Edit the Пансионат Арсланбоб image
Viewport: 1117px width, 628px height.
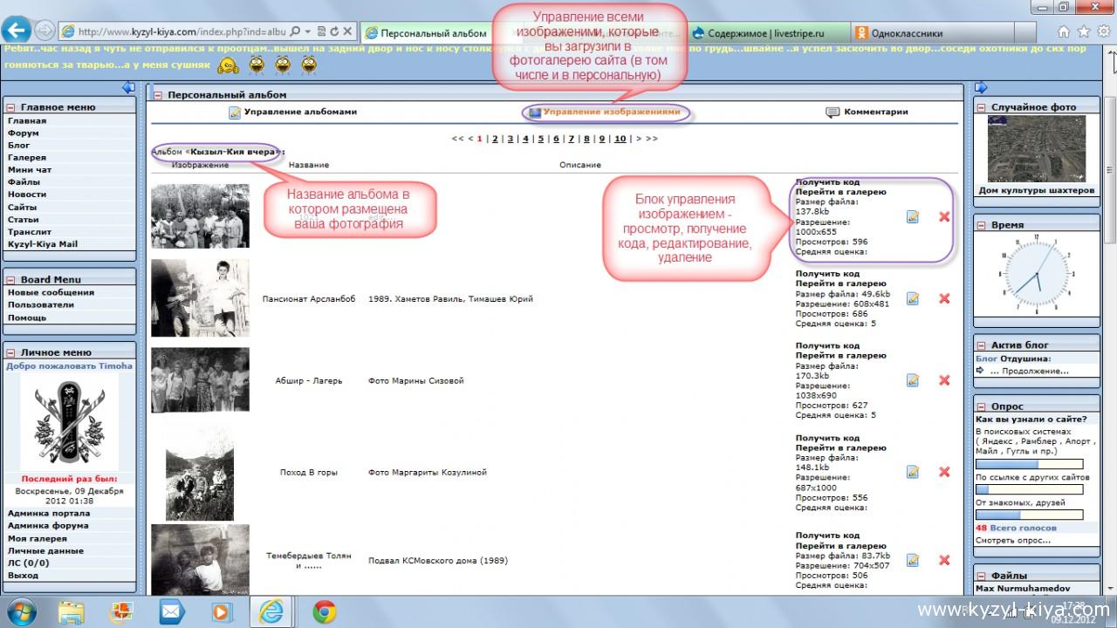tap(913, 299)
